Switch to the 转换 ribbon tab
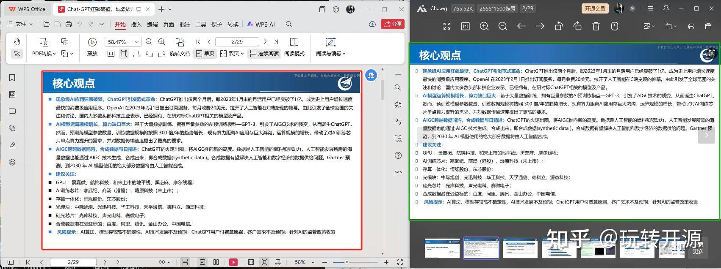 click(x=233, y=24)
